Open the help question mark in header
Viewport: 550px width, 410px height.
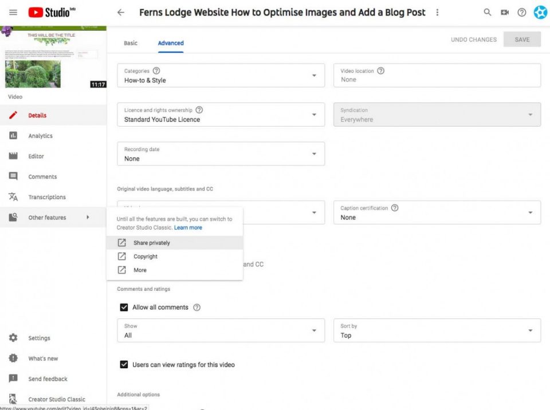point(521,12)
